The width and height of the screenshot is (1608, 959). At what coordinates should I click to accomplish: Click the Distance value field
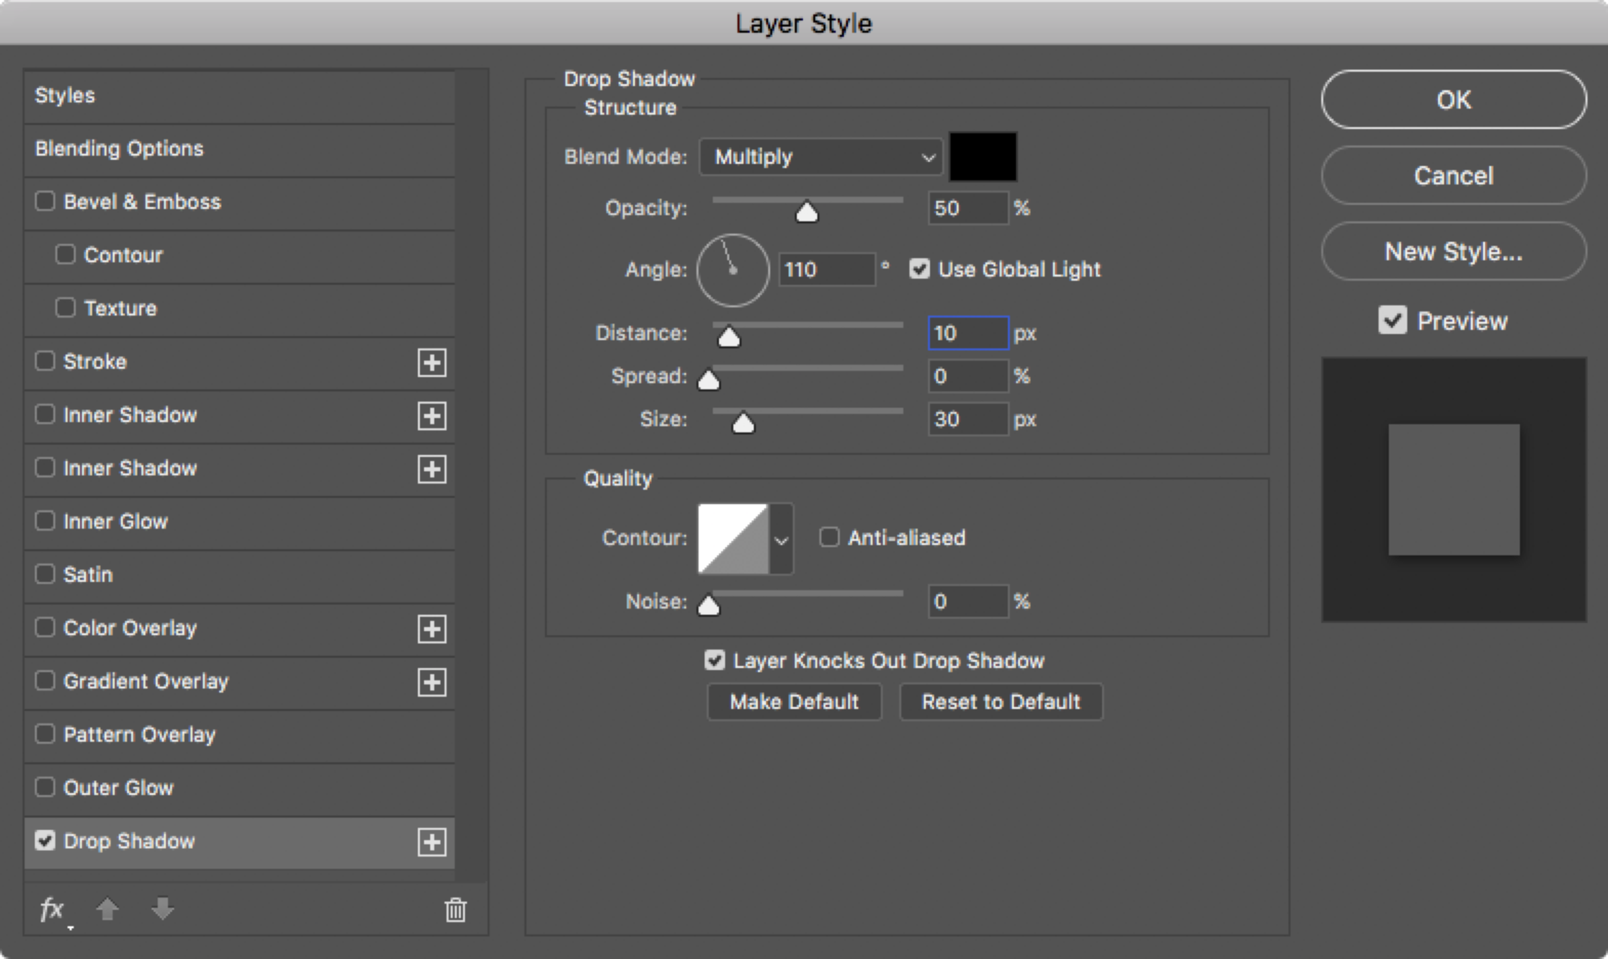(x=968, y=333)
